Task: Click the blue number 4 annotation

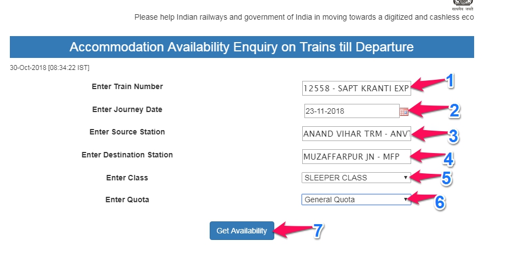Action: (x=448, y=159)
